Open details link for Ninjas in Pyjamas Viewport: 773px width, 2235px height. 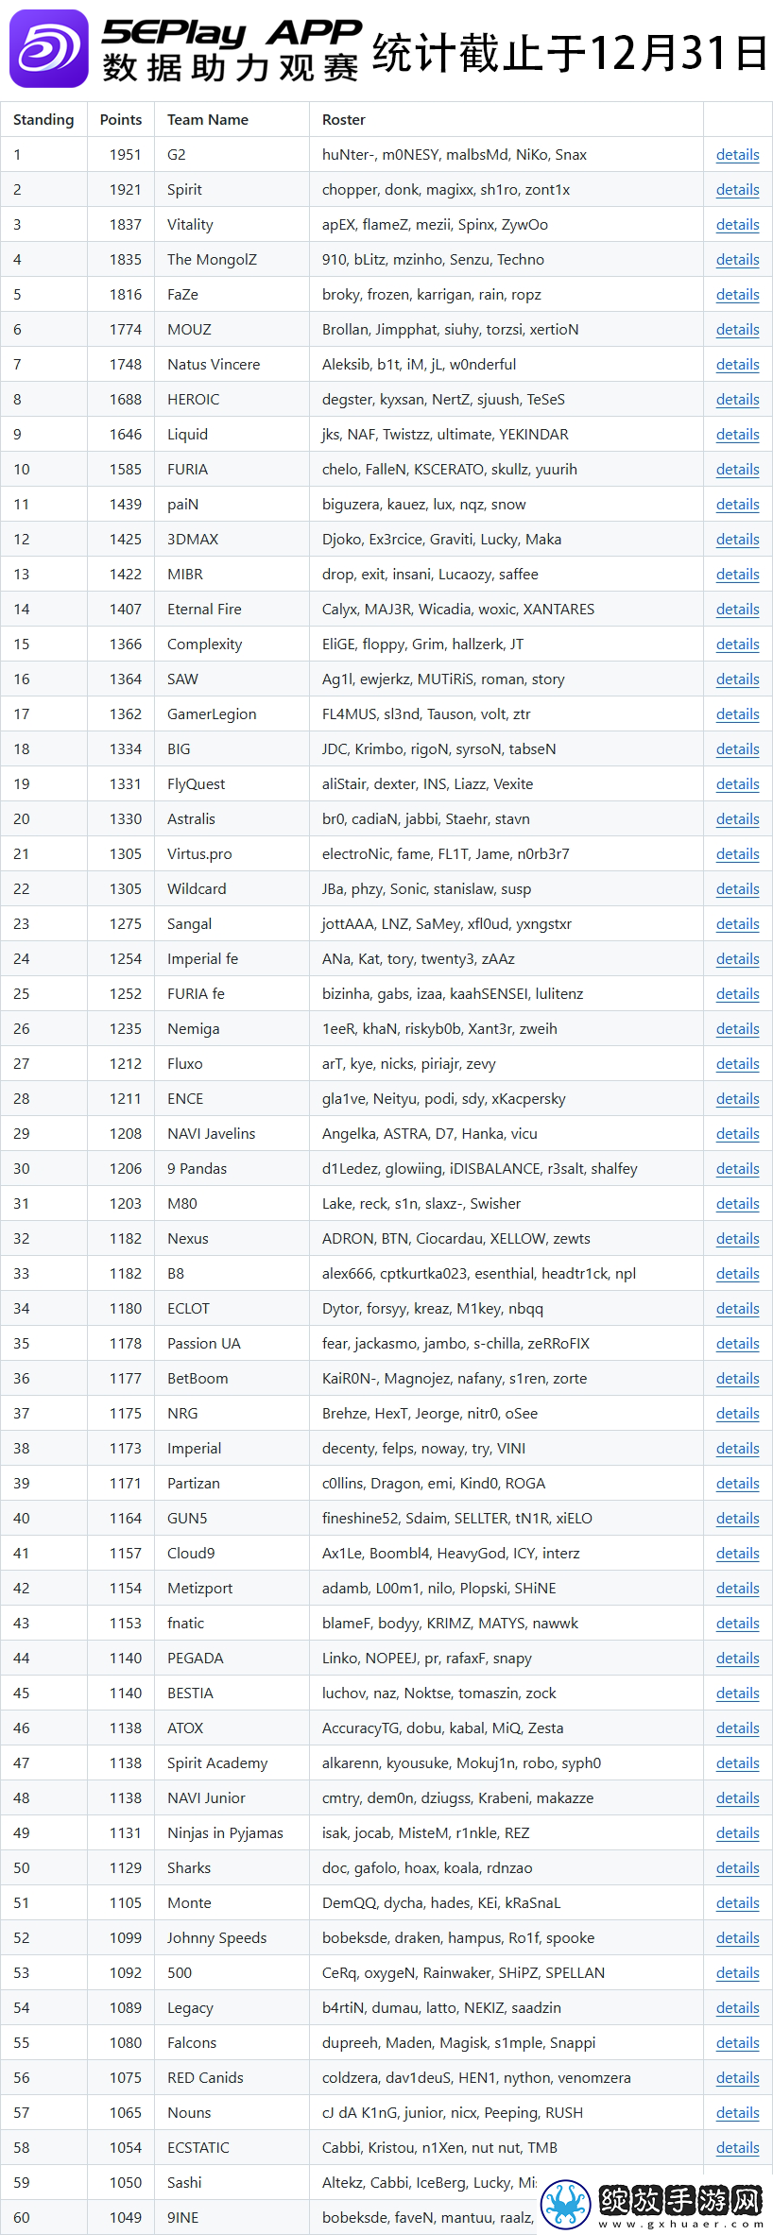click(x=737, y=1833)
